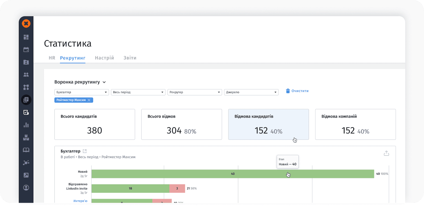Click the Интерв'ю stage link
Image resolution: width=424 pixels, height=208 pixels.
pos(80,201)
